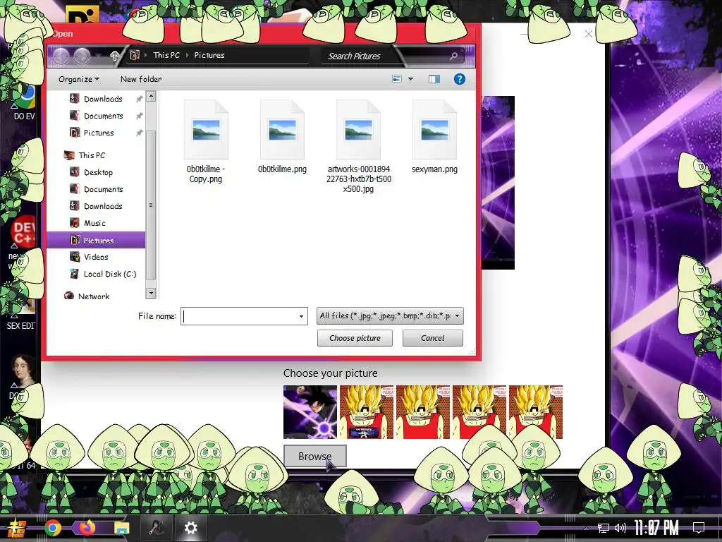722x542 pixels.
Task: Click the Browse button in Settings
Action: [x=315, y=457]
